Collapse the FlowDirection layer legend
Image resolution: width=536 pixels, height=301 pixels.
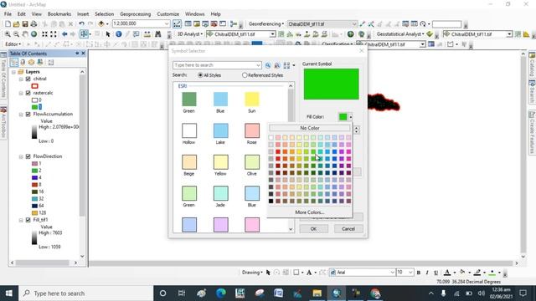(21, 156)
